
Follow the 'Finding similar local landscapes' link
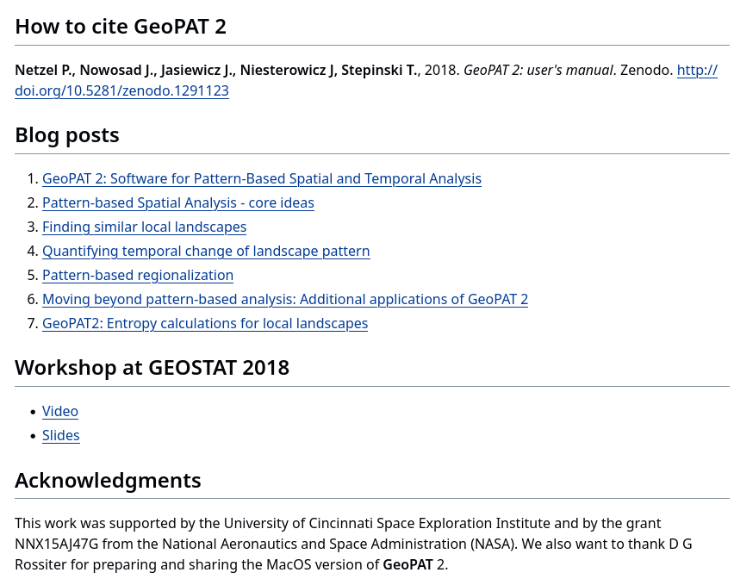coord(144,227)
